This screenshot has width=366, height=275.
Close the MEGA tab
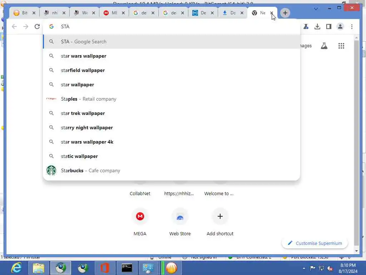123,13
